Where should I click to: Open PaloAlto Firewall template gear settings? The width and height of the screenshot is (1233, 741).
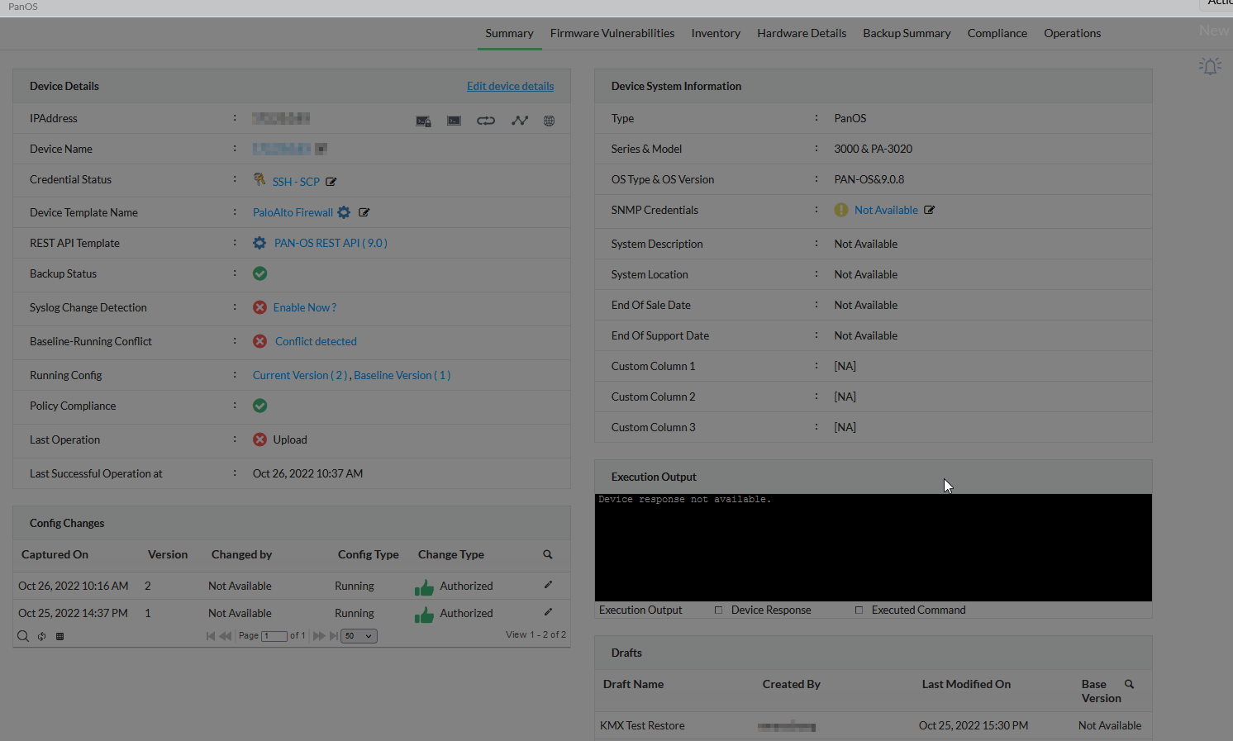pos(344,212)
